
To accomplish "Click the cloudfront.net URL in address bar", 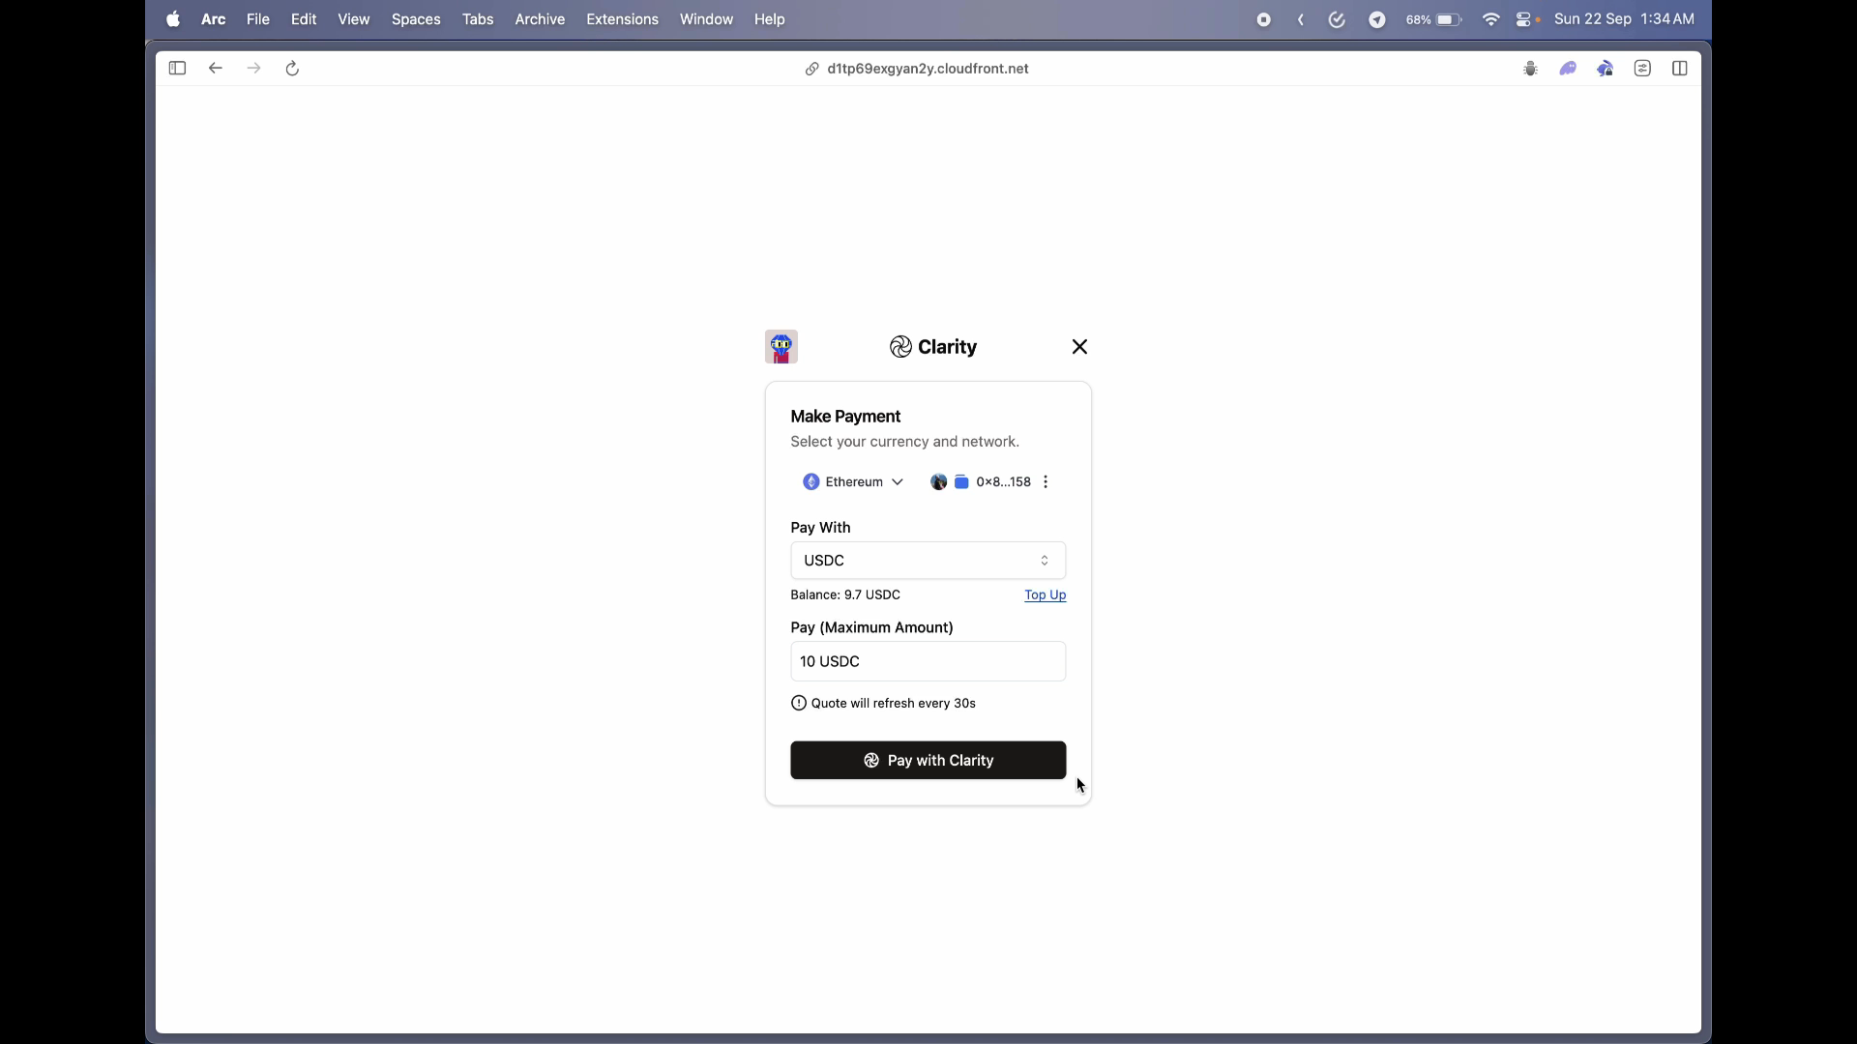I will (928, 69).
